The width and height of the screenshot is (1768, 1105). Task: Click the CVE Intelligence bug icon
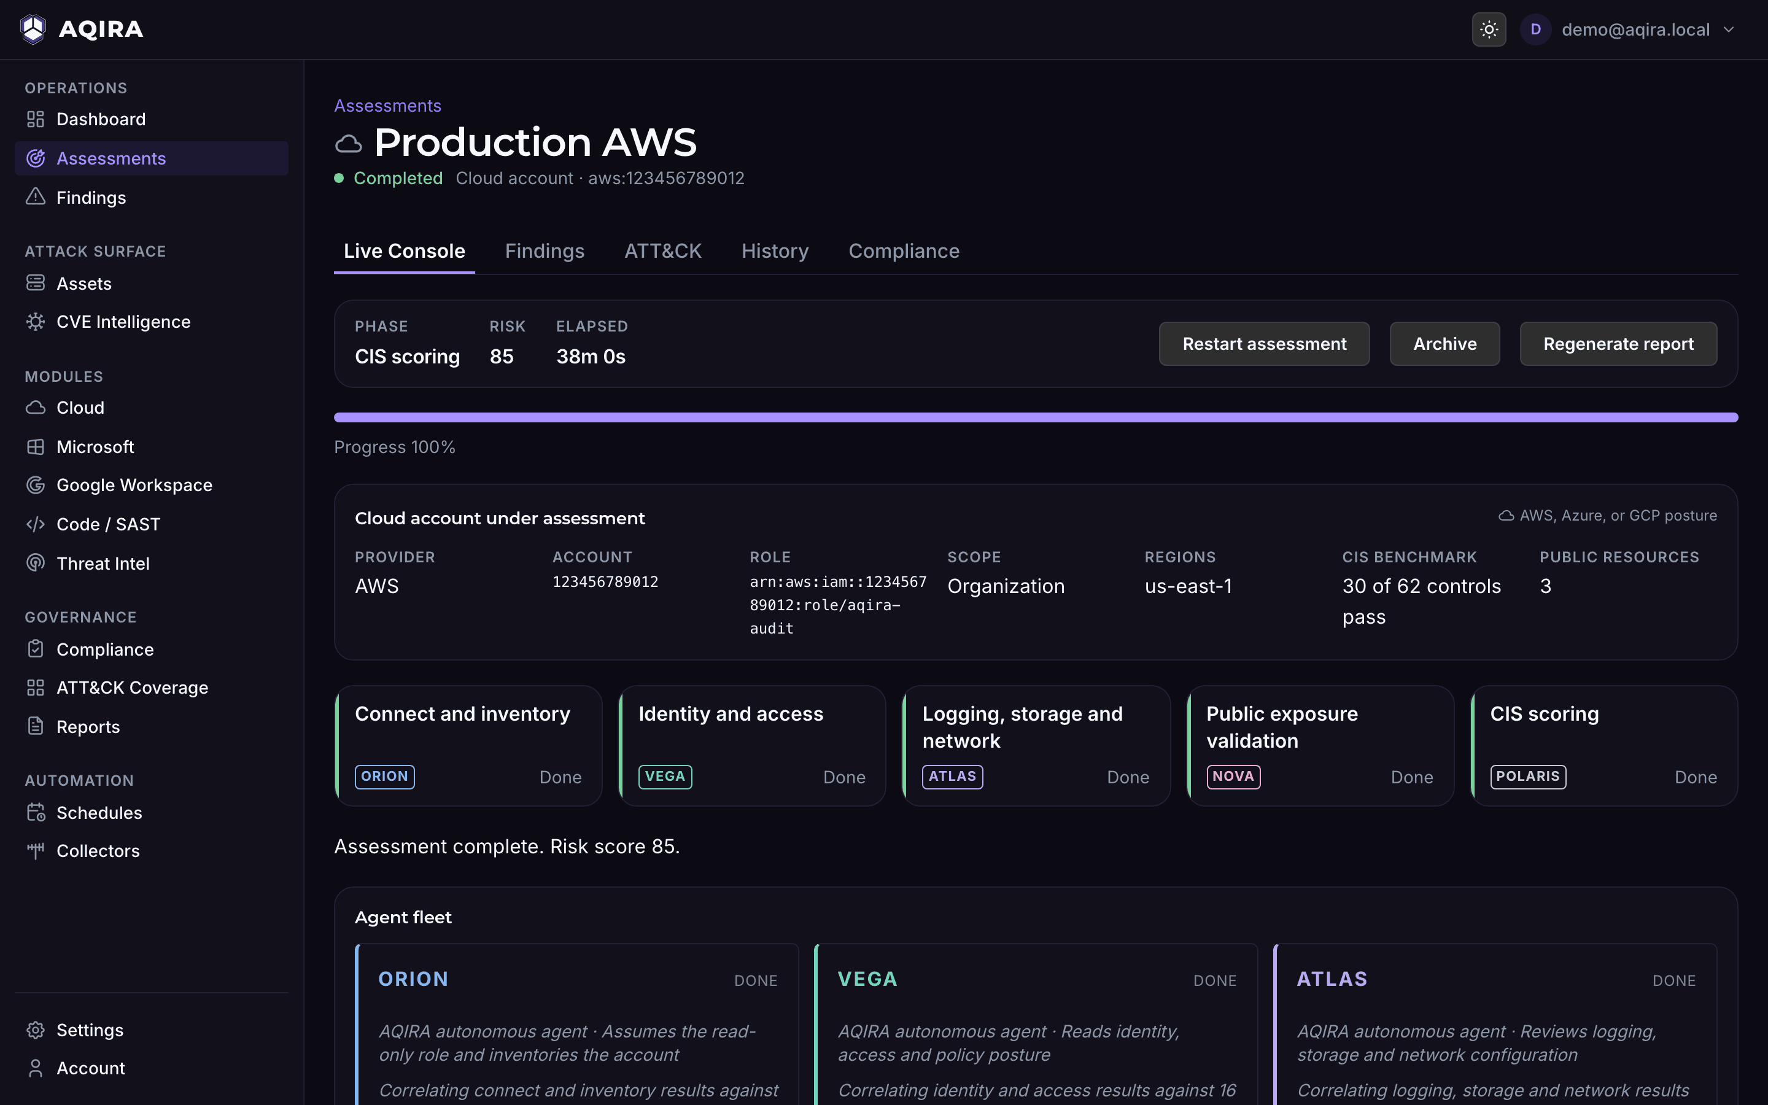[35, 322]
